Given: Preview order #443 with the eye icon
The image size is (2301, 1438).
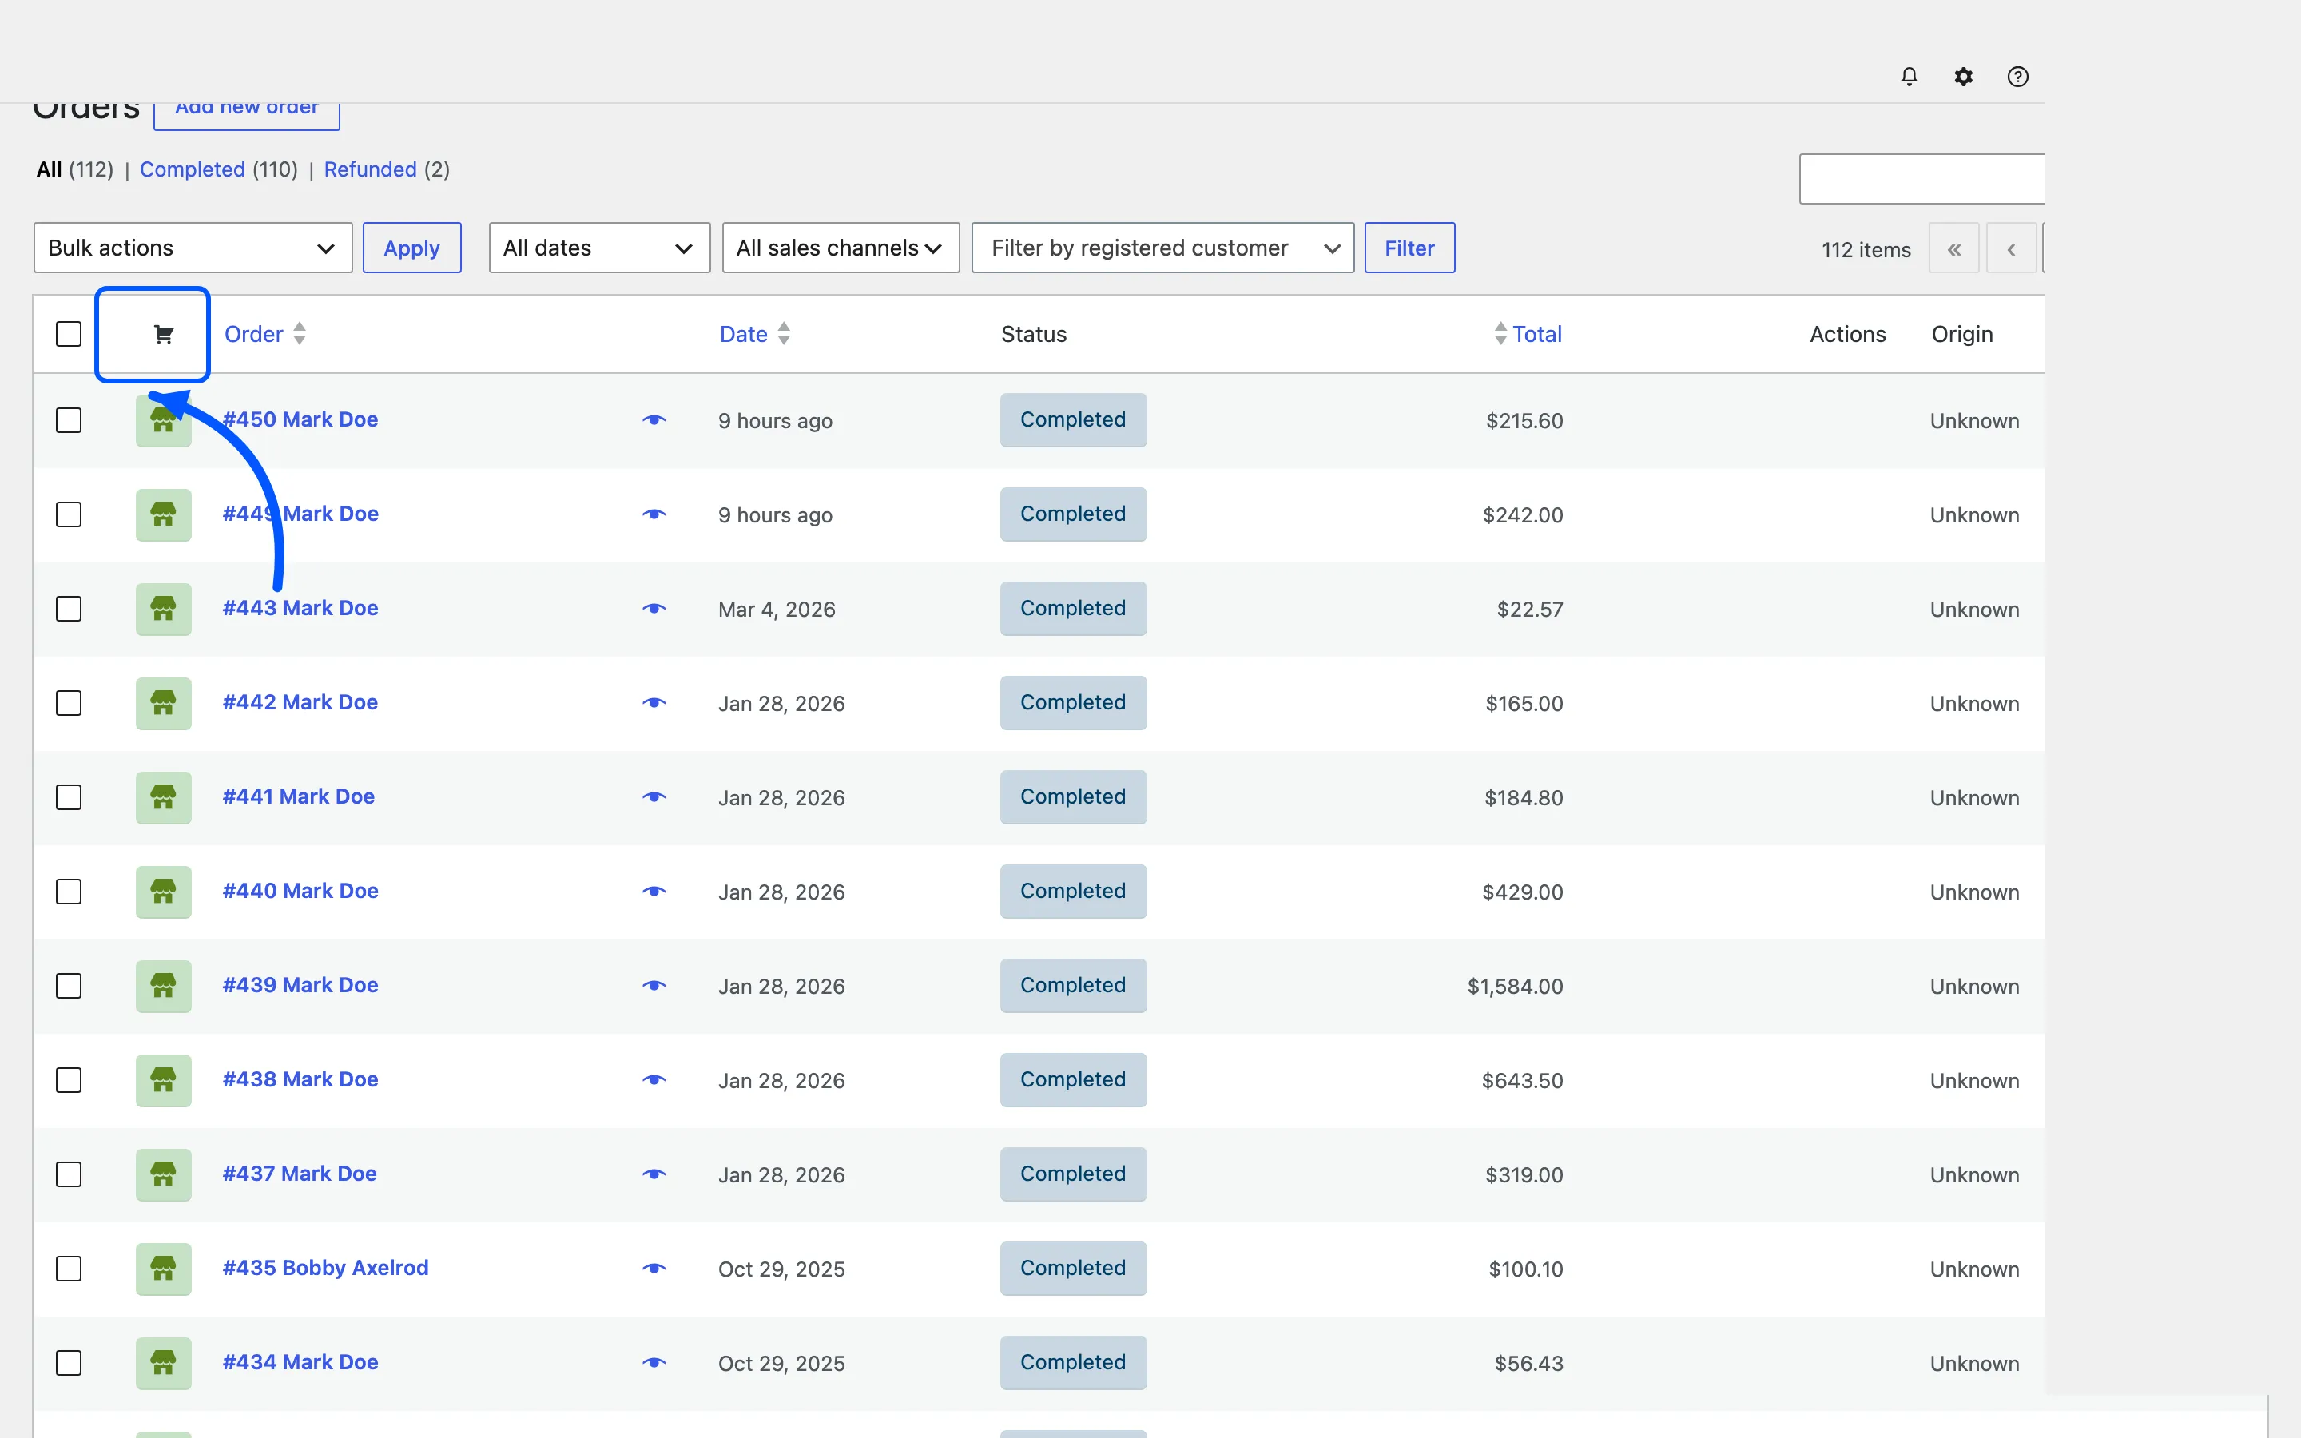Looking at the screenshot, I should pyautogui.click(x=654, y=608).
